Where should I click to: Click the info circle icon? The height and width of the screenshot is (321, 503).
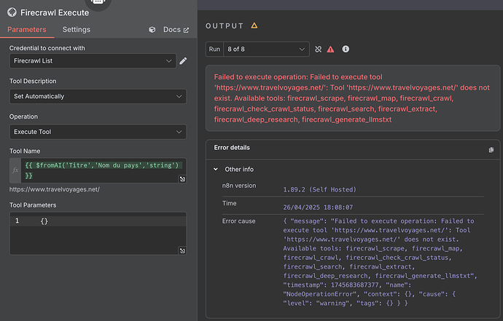pyautogui.click(x=346, y=49)
